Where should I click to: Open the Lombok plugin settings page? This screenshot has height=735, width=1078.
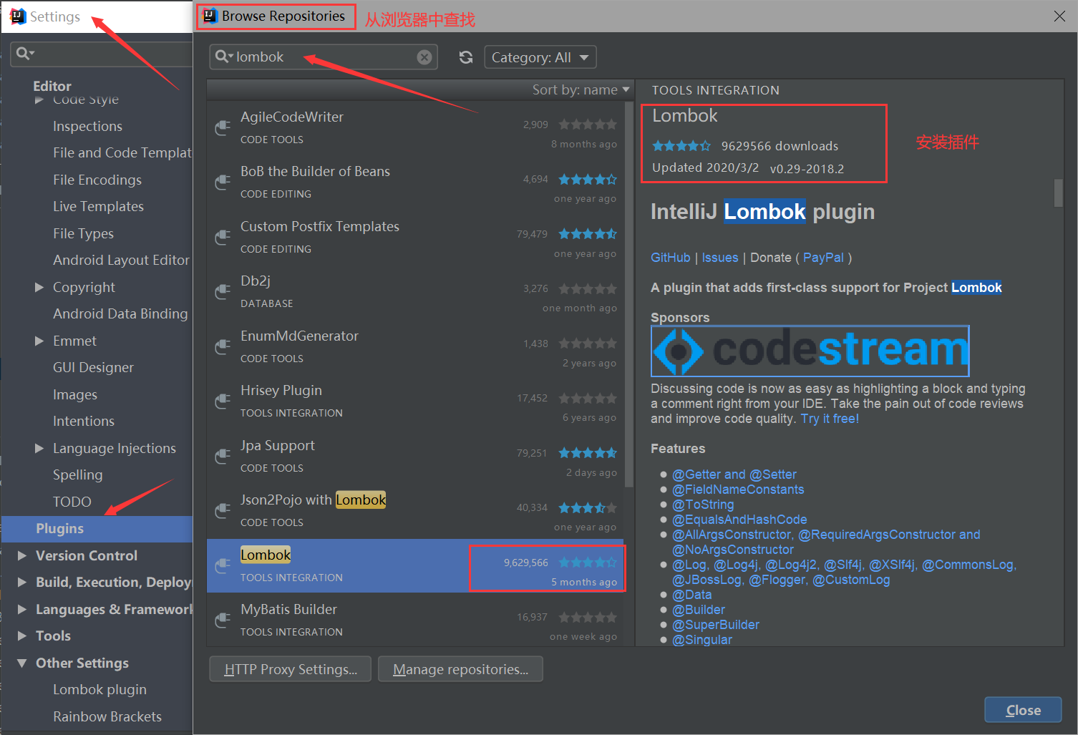(x=99, y=689)
